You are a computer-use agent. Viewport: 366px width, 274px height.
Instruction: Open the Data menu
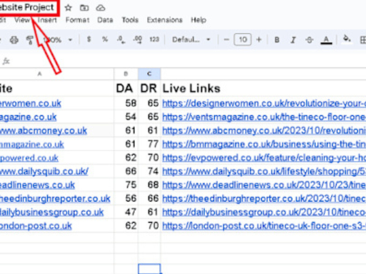click(x=105, y=20)
